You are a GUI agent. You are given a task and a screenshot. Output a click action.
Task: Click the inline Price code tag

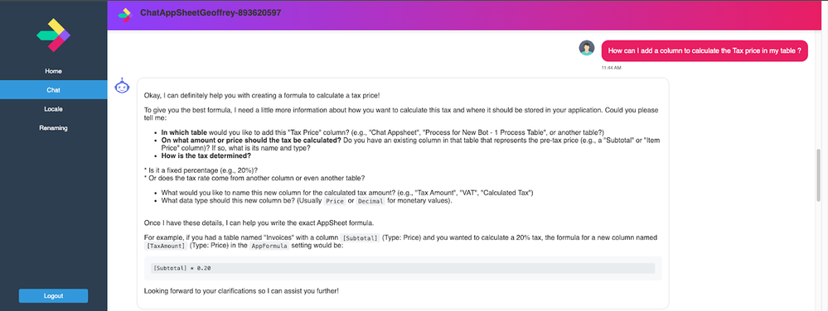pyautogui.click(x=336, y=201)
